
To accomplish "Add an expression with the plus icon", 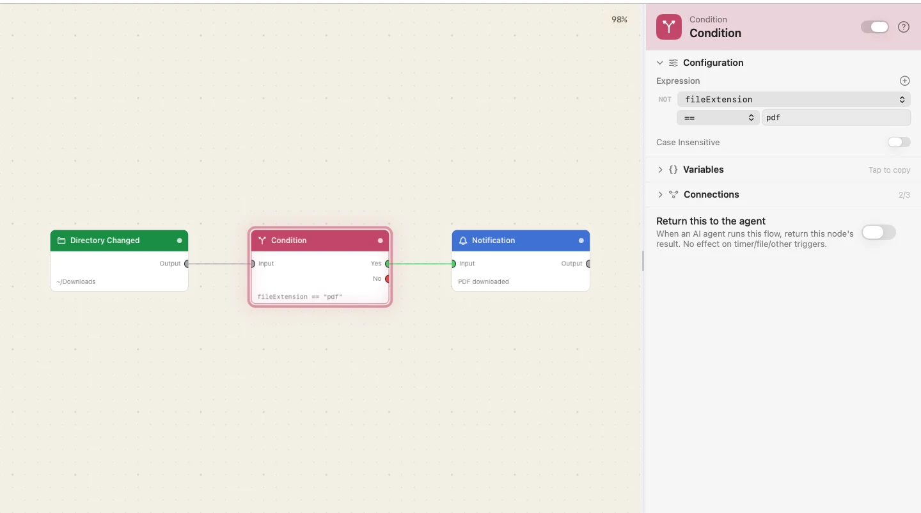I will pos(904,81).
